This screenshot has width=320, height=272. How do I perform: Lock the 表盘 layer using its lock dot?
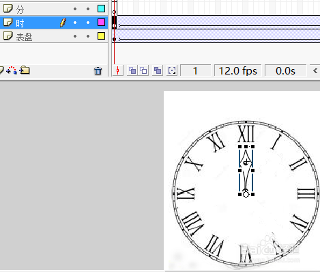tap(88, 36)
